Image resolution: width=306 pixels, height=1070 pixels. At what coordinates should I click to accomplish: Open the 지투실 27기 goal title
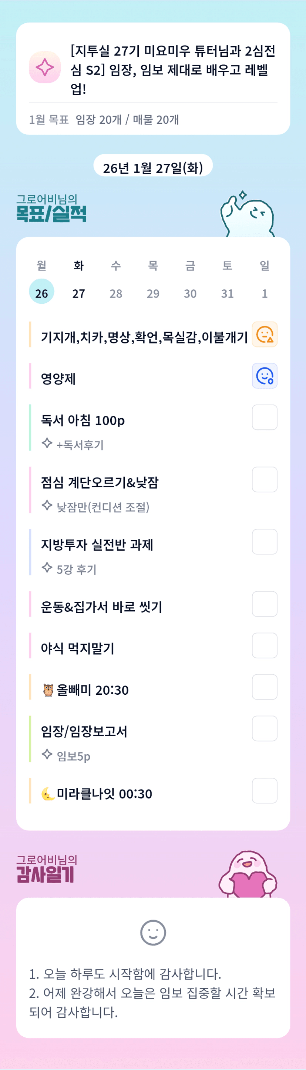pyautogui.click(x=173, y=69)
